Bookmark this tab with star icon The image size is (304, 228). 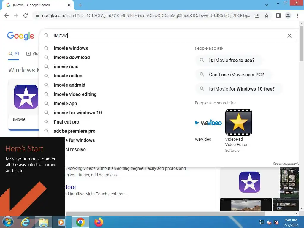point(267,15)
